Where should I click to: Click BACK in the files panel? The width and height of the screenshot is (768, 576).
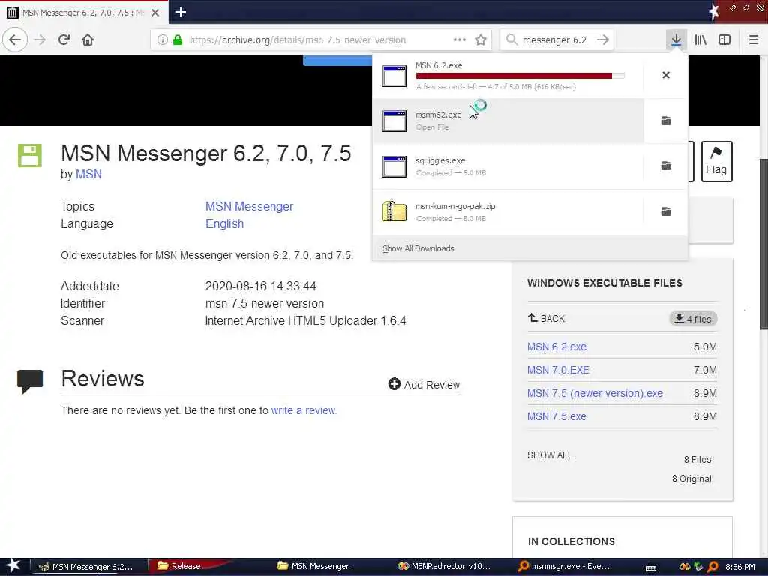[546, 318]
